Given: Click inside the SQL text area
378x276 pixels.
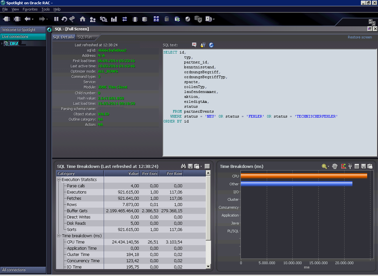Looking at the screenshot, I should coord(270,103).
